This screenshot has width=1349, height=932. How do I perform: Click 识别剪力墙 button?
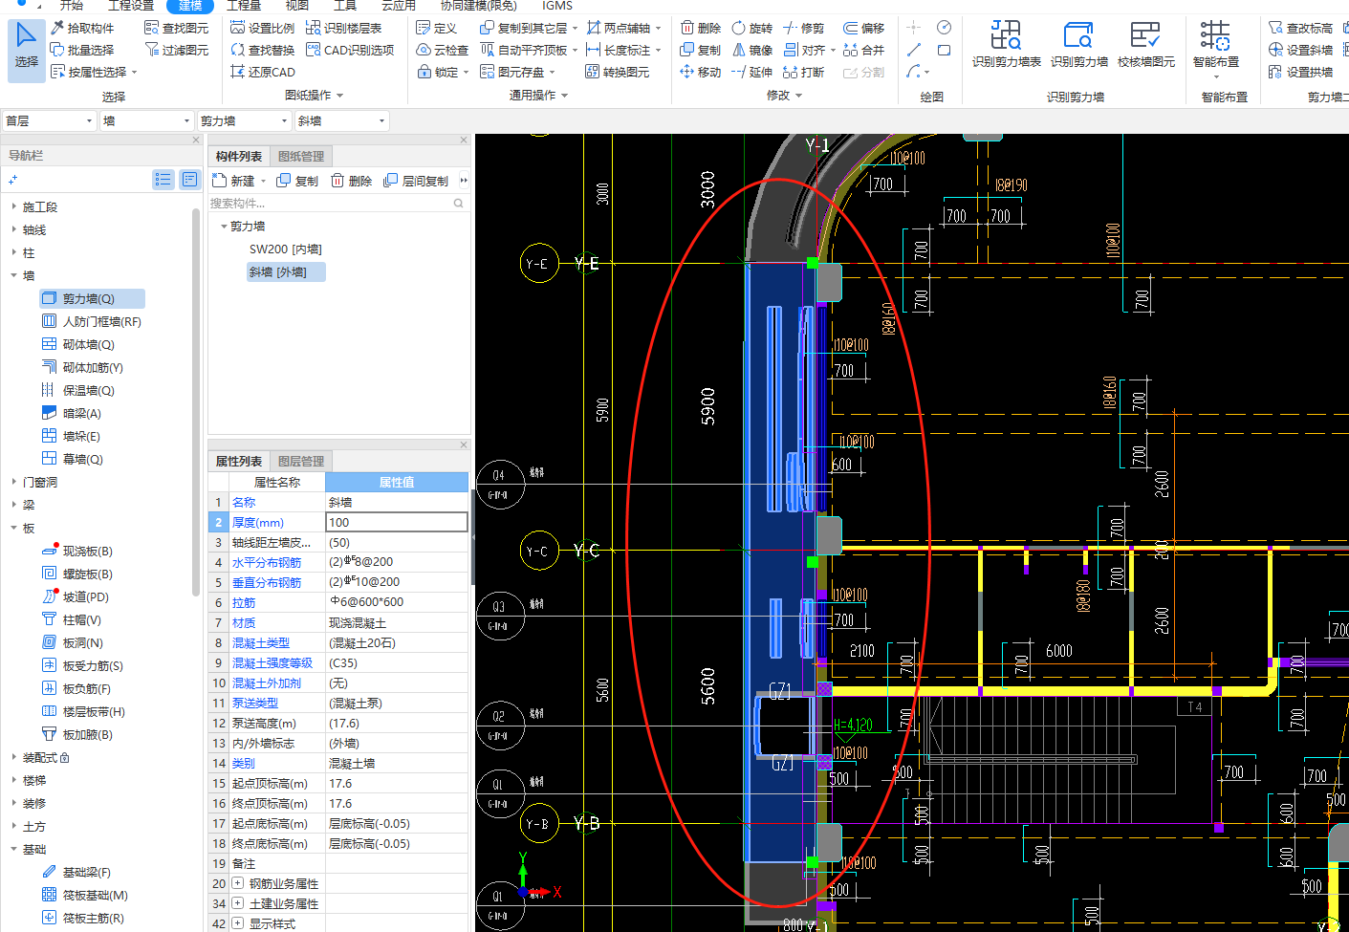[1078, 45]
